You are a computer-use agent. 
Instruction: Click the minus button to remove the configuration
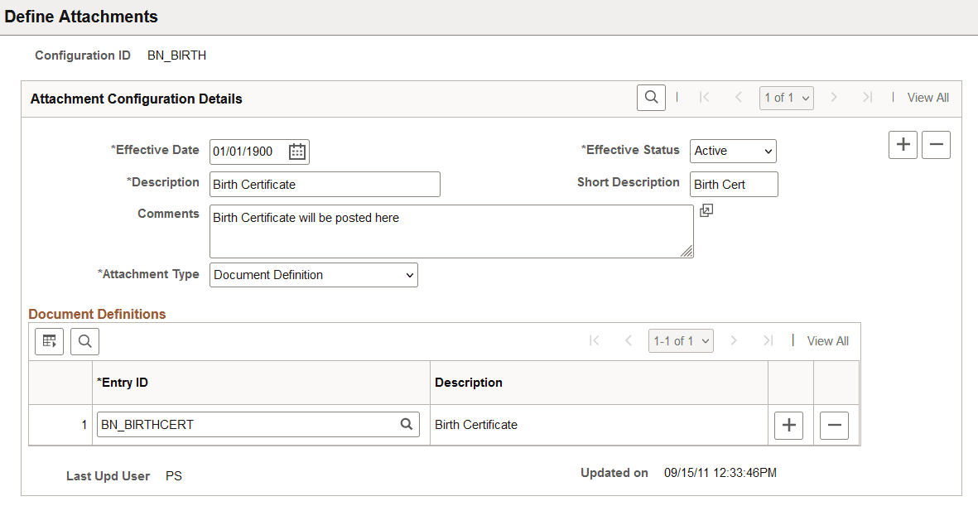click(x=936, y=144)
